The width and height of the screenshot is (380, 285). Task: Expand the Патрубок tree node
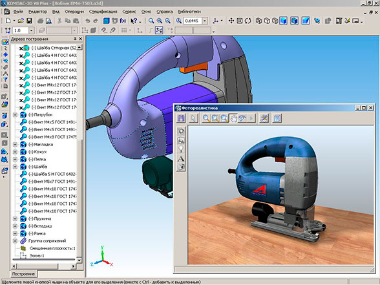click(x=15, y=114)
